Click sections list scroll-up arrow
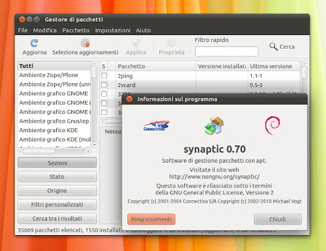 click(x=95, y=64)
